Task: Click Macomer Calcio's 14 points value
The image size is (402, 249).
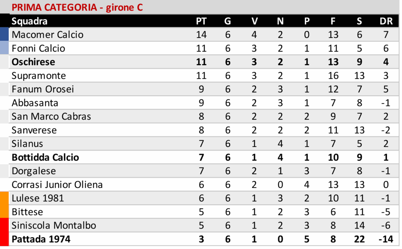Action: click(201, 35)
